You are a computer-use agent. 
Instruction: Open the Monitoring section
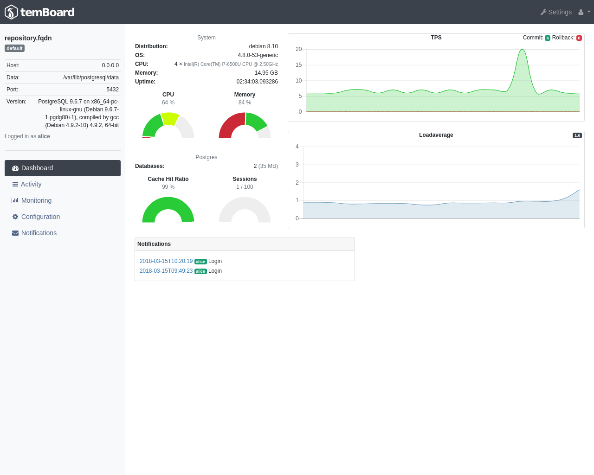[x=36, y=200]
